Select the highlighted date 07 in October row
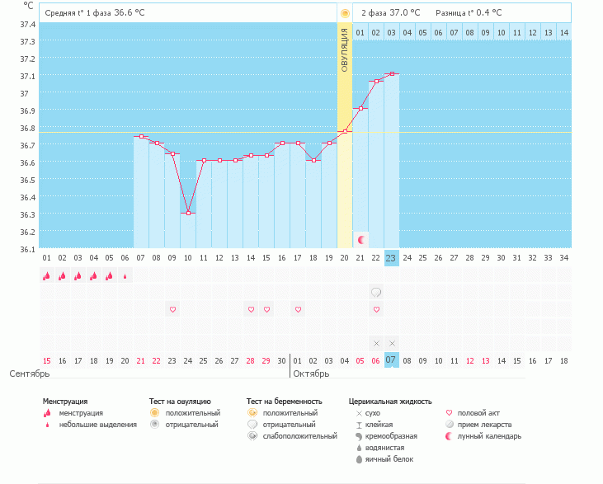 tap(392, 360)
